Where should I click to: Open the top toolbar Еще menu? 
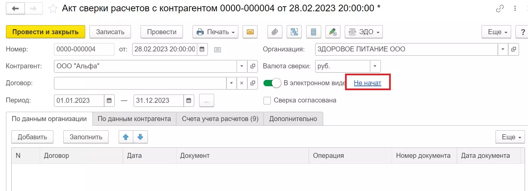click(496, 32)
